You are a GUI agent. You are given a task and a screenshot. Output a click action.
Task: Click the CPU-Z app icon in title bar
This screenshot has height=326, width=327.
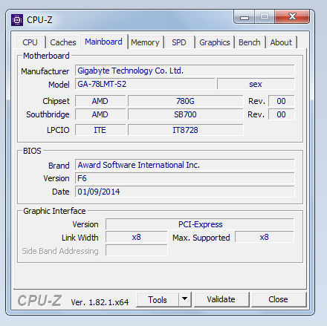(17, 20)
